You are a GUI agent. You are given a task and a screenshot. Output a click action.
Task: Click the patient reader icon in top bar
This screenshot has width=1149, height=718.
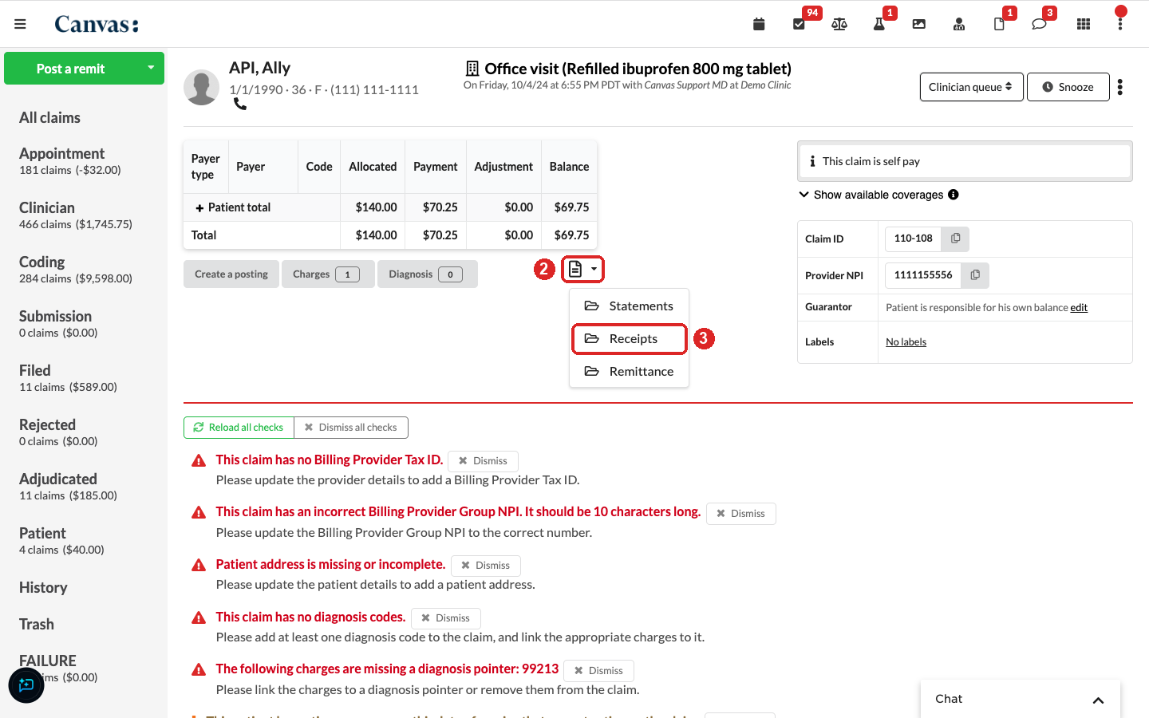pyautogui.click(x=959, y=24)
